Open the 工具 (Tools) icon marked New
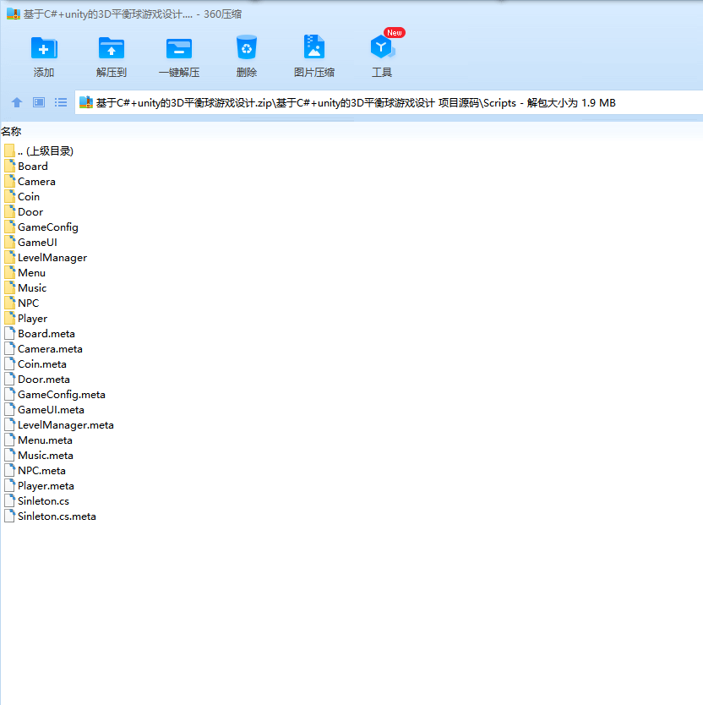 coord(382,46)
